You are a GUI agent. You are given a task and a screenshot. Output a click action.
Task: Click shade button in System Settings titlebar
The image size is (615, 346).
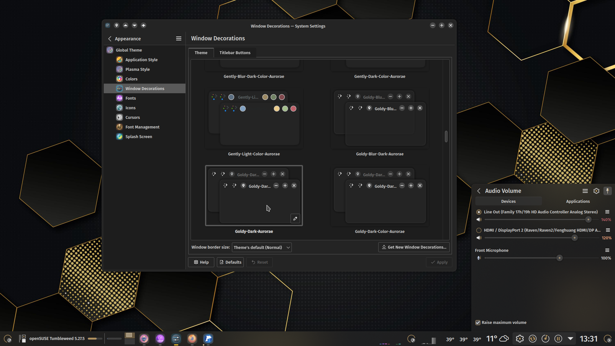(x=143, y=25)
